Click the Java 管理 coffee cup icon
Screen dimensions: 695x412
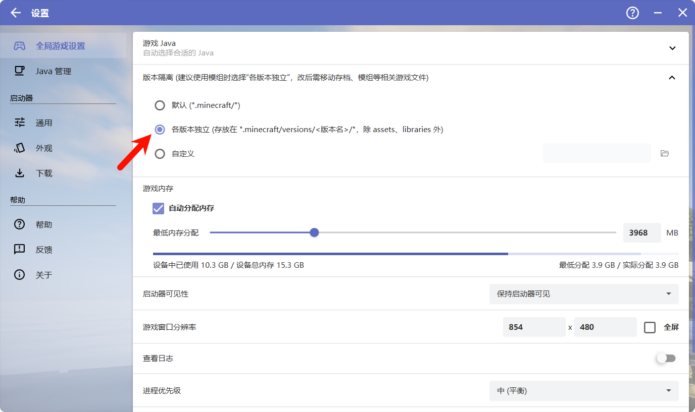(x=20, y=71)
